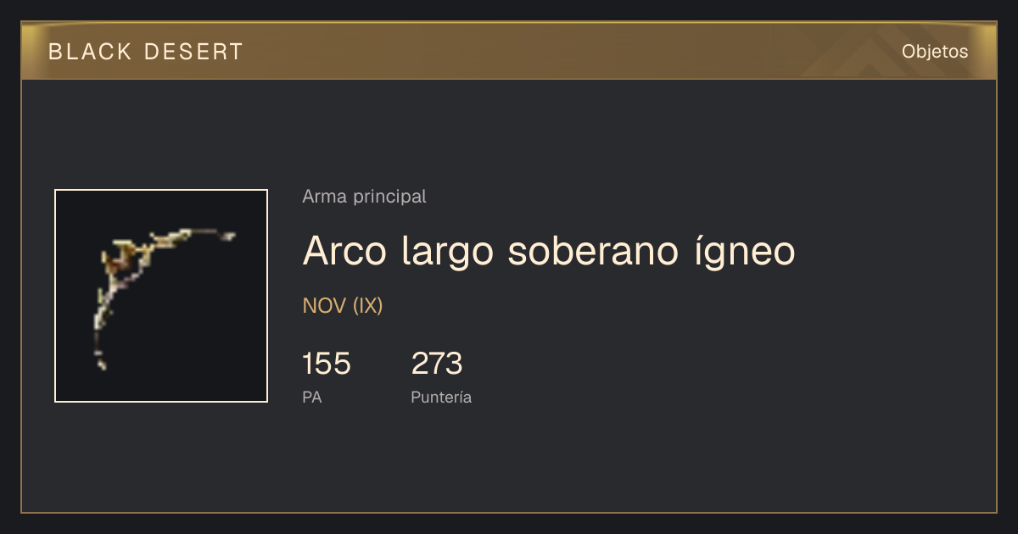
Task: Click the Arco largo soberano ígneo title
Action: click(x=549, y=252)
